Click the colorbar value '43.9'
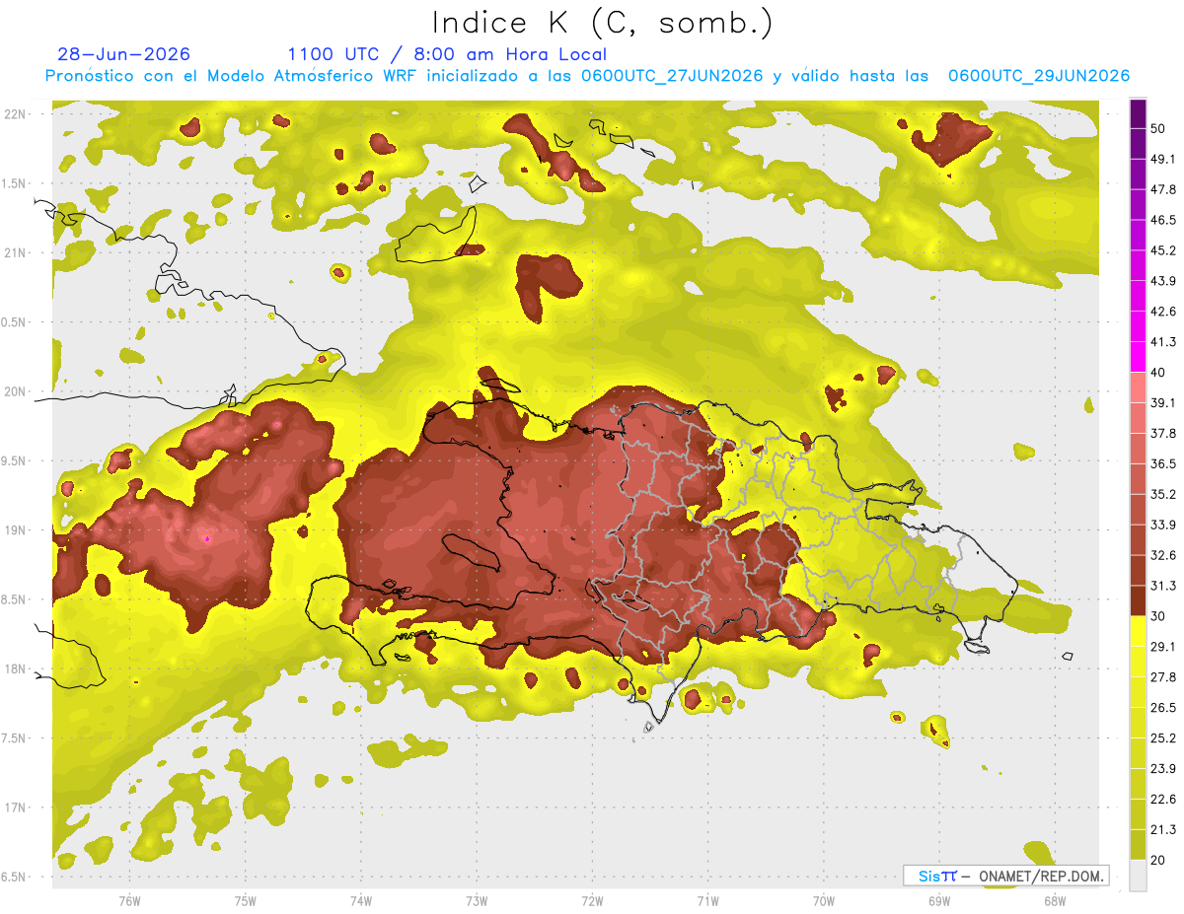Screen dimensions: 1184x914 [1163, 281]
